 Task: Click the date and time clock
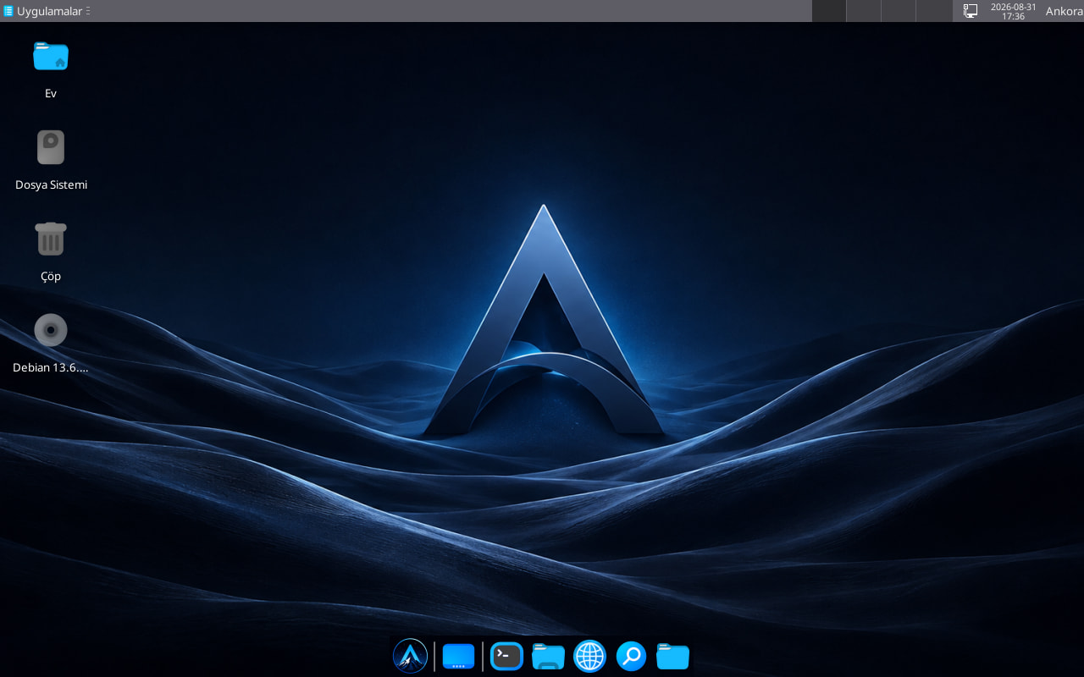pyautogui.click(x=1013, y=11)
